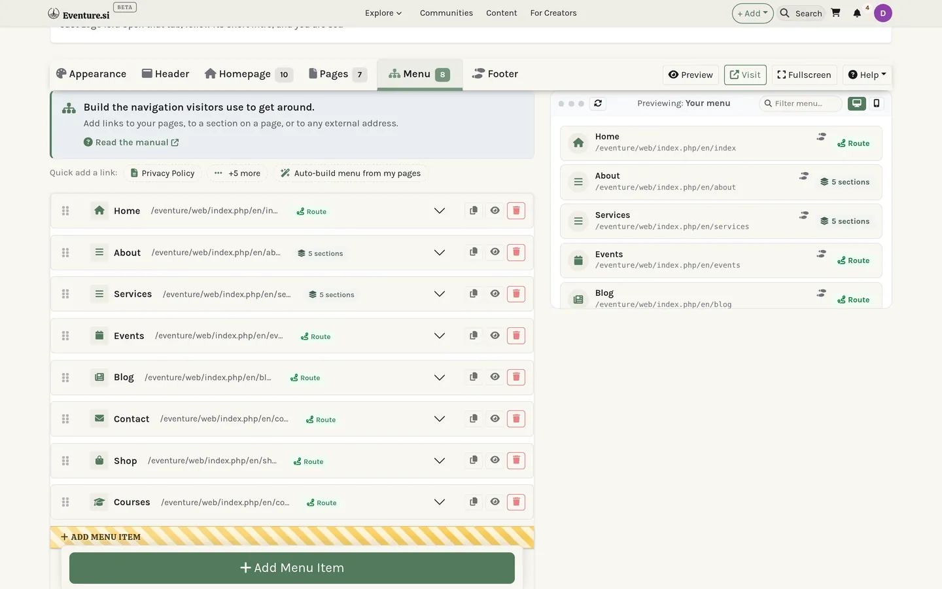Duplicate the Blog menu item
This screenshot has height=589, width=942.
[474, 377]
